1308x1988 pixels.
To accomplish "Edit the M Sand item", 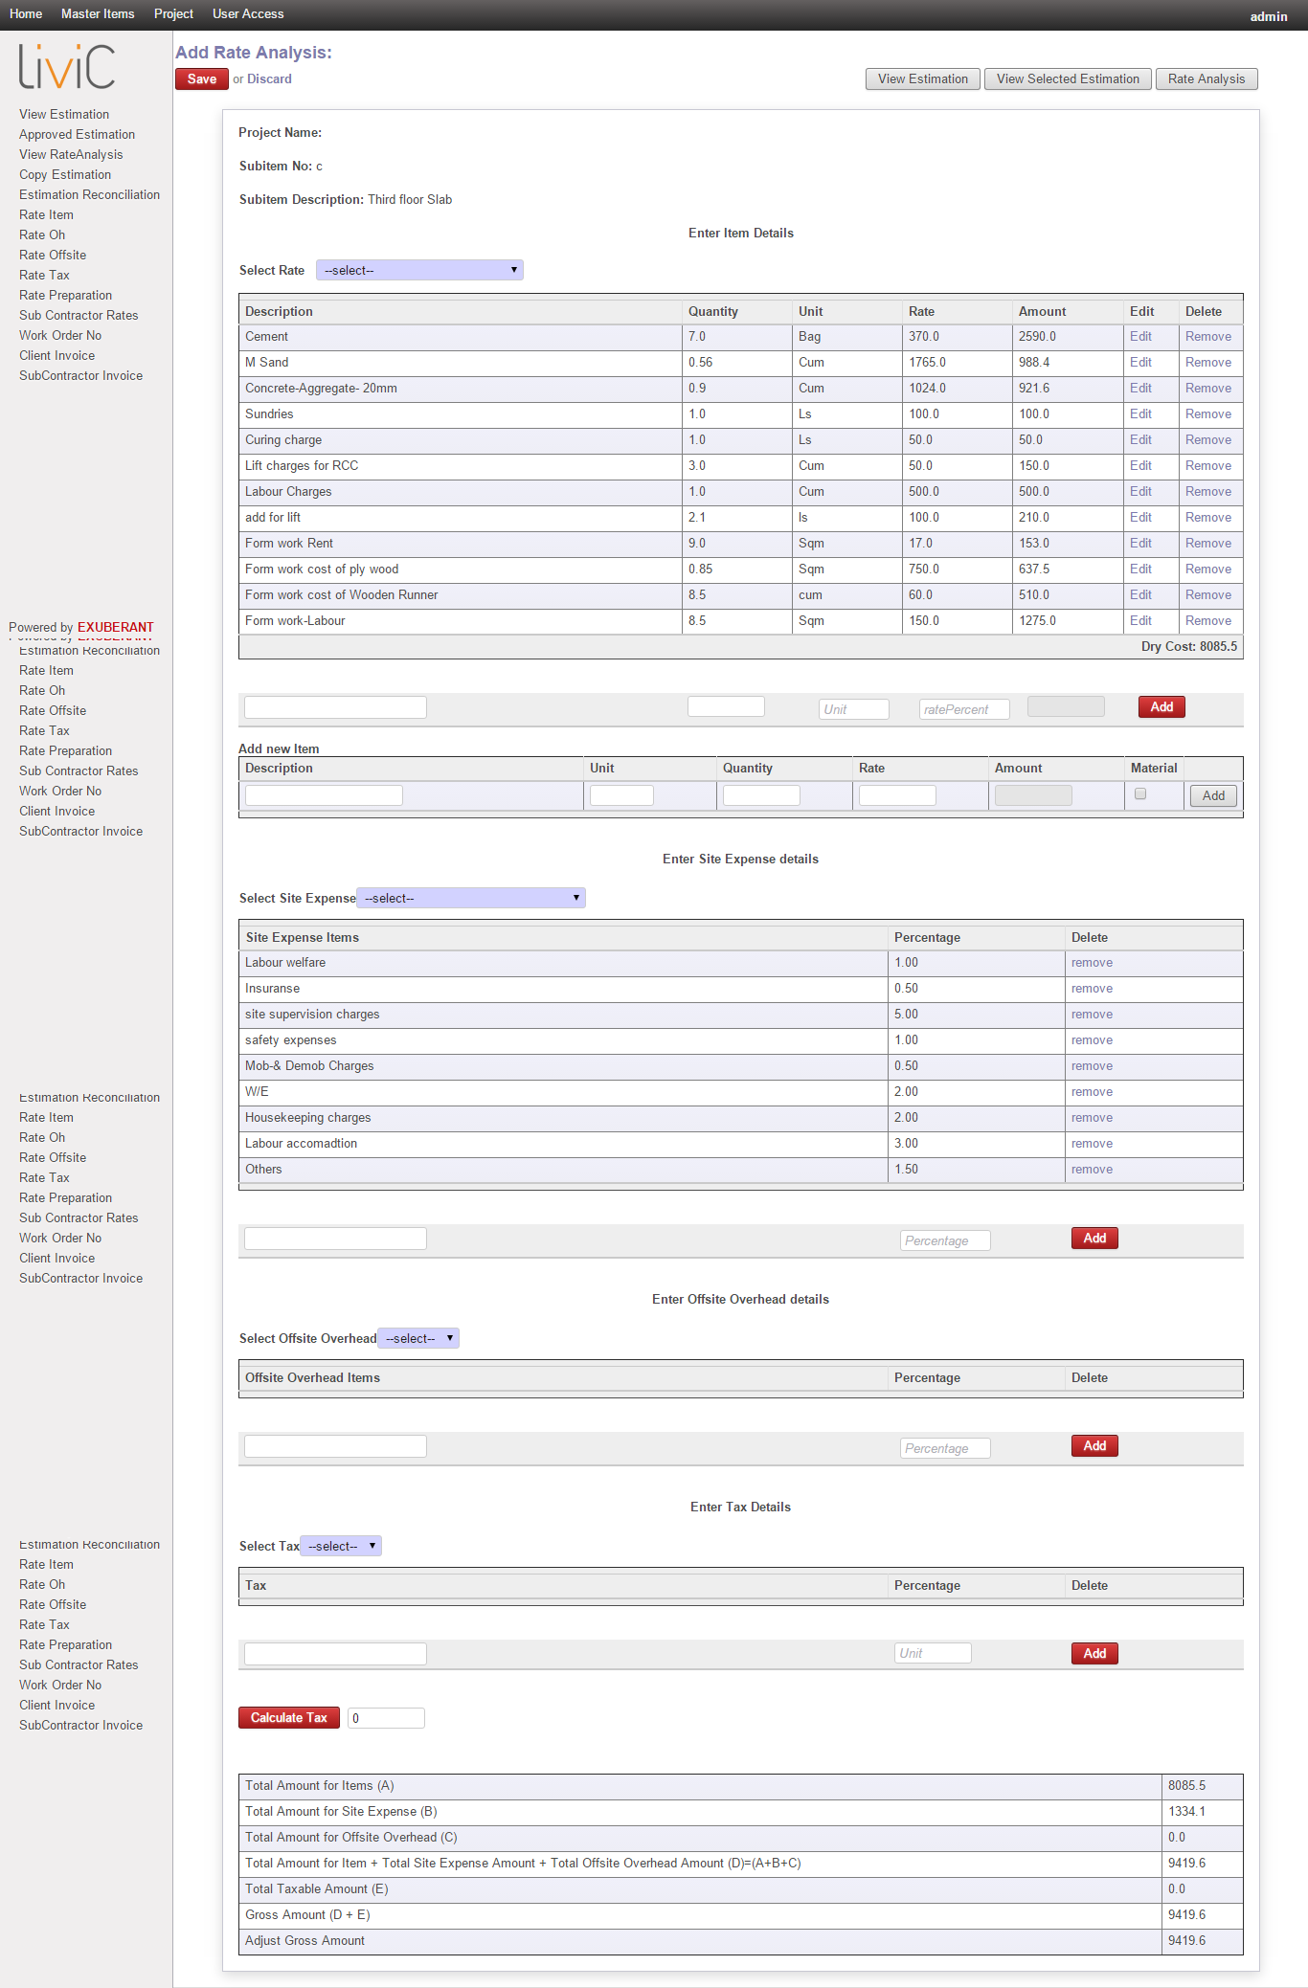I will click(x=1140, y=362).
